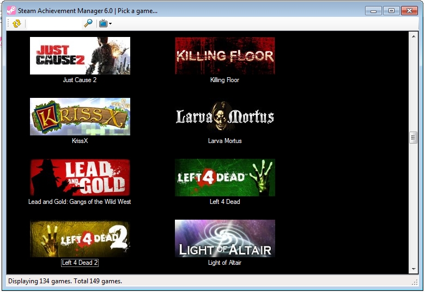Screen dimensions: 425x292
Task: Maximize the Steam Achievement Manager window
Action: coord(391,10)
